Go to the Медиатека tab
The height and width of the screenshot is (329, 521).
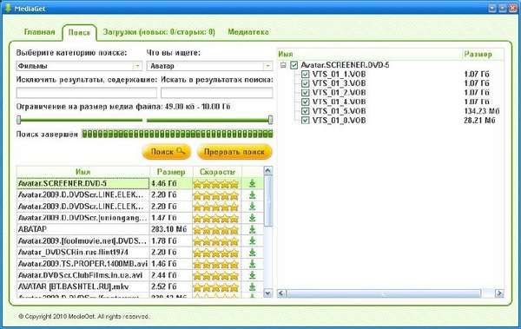click(248, 32)
